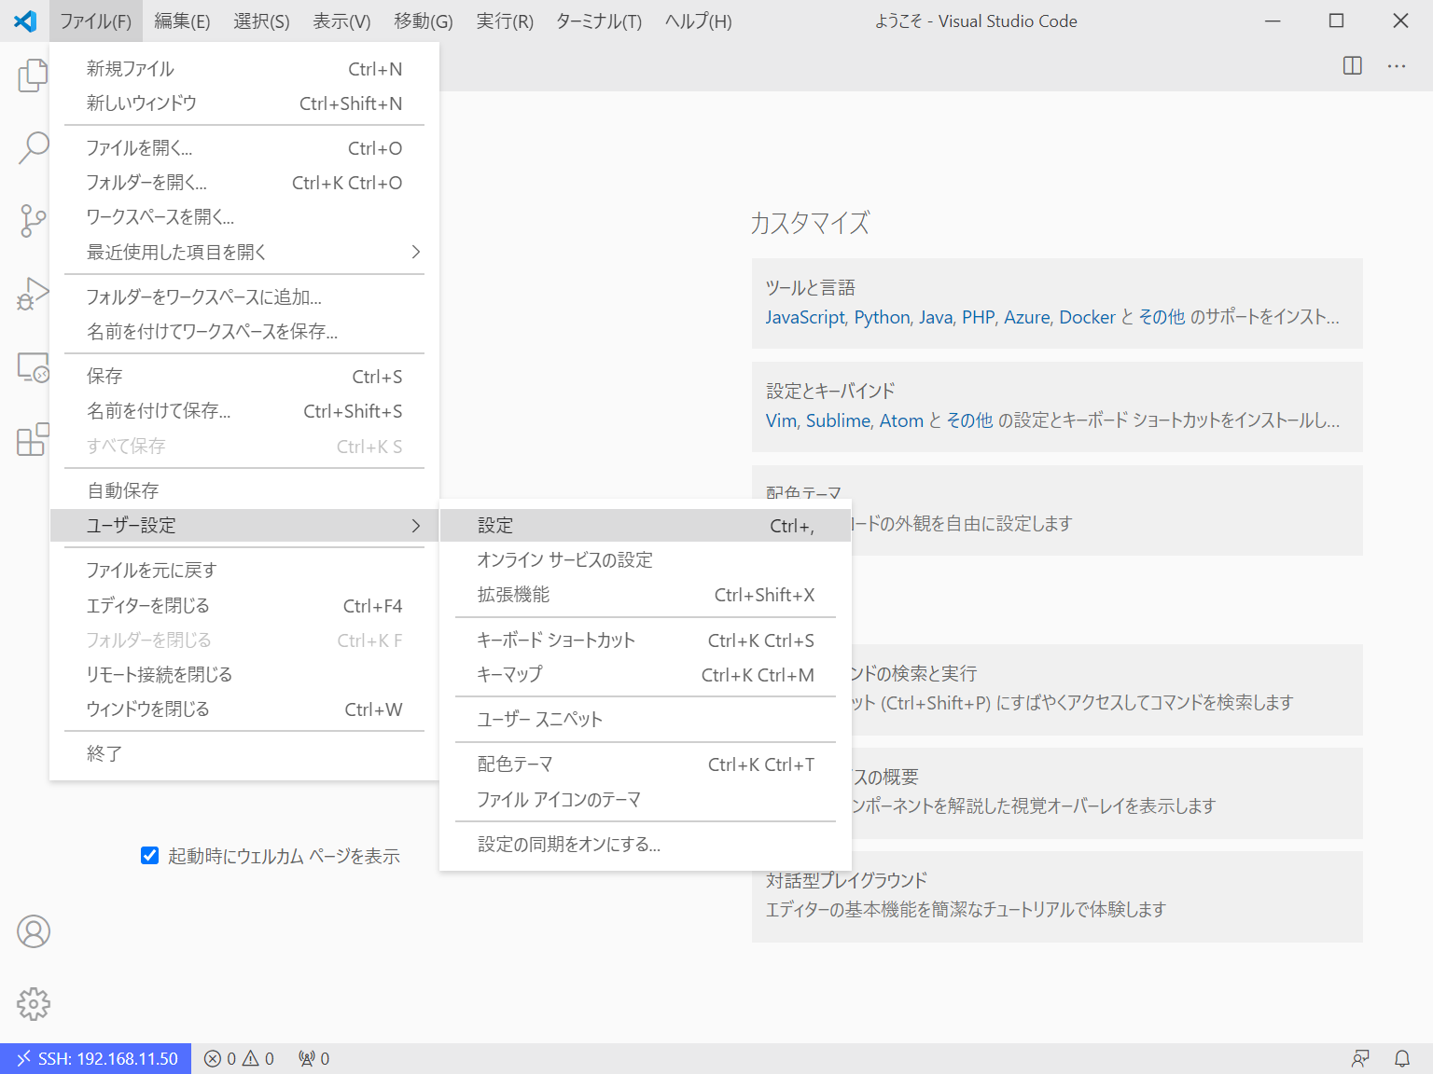Open errors and warnings status item
1433x1074 pixels.
point(240,1058)
